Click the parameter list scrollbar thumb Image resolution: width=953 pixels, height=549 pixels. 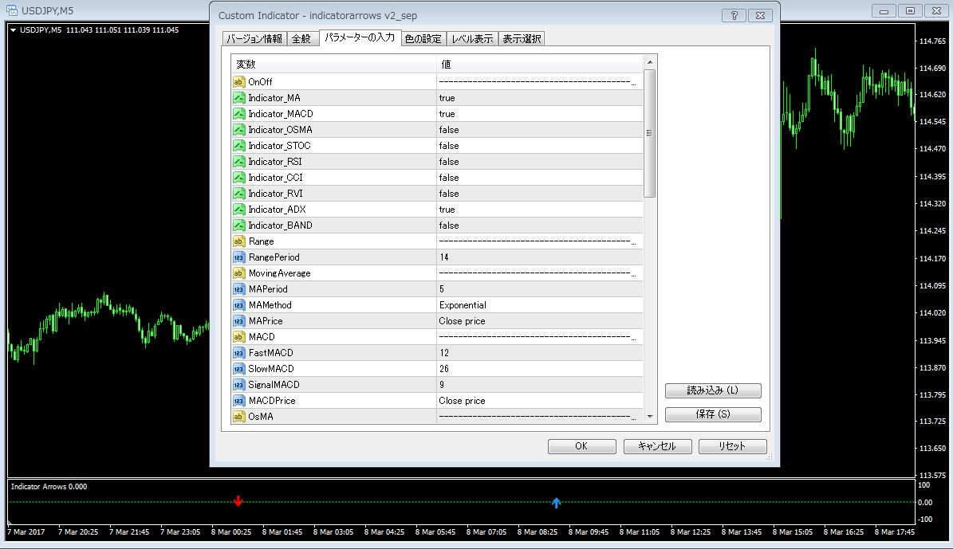[650, 134]
